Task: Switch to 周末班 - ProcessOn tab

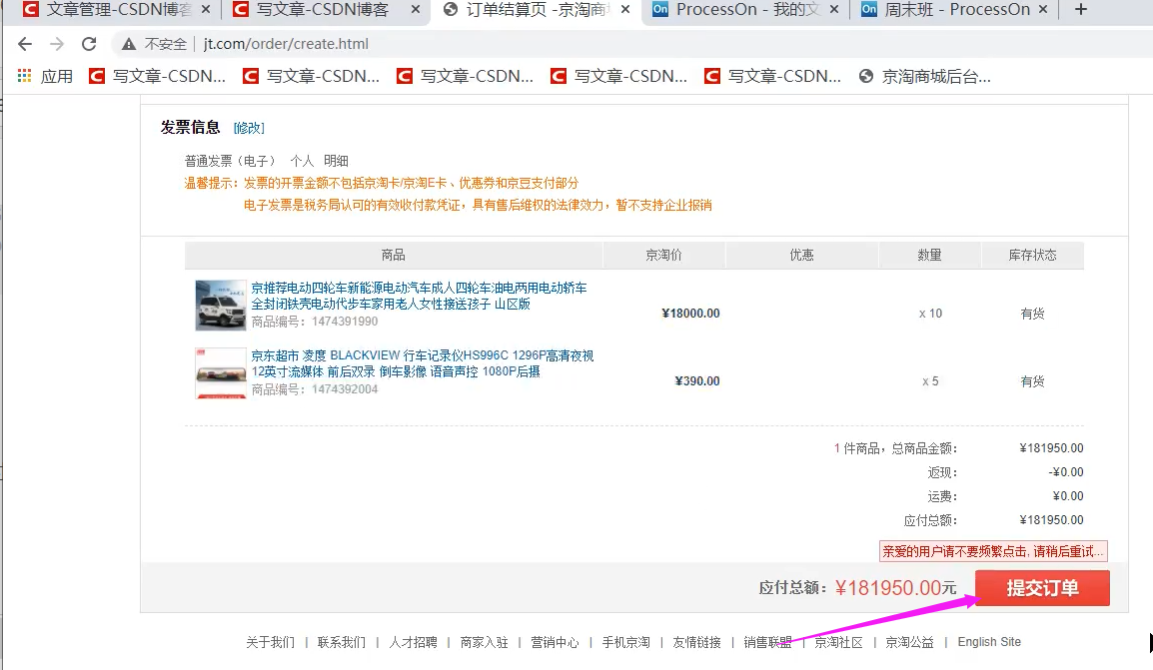Action: tap(956, 10)
